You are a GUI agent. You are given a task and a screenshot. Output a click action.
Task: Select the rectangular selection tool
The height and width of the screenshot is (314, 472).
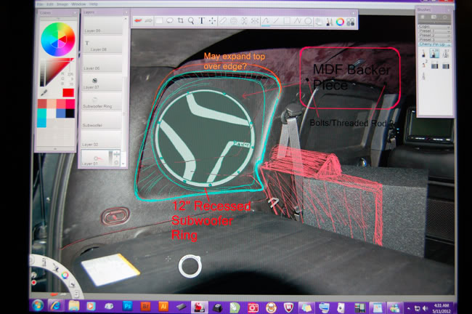pos(159,20)
